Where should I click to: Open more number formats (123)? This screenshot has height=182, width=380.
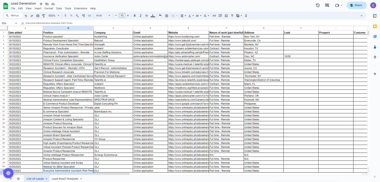[89, 16]
